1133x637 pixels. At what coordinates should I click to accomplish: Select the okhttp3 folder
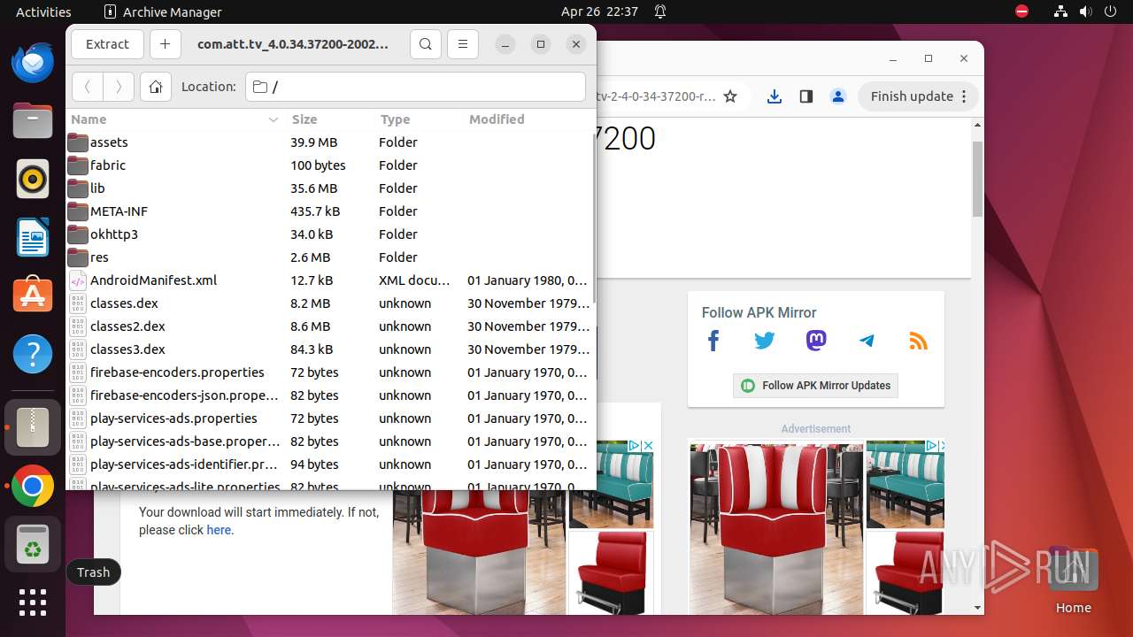click(x=329, y=234)
